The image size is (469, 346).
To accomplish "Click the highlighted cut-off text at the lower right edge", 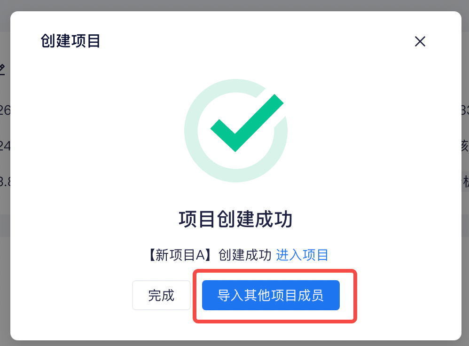I will point(465,181).
